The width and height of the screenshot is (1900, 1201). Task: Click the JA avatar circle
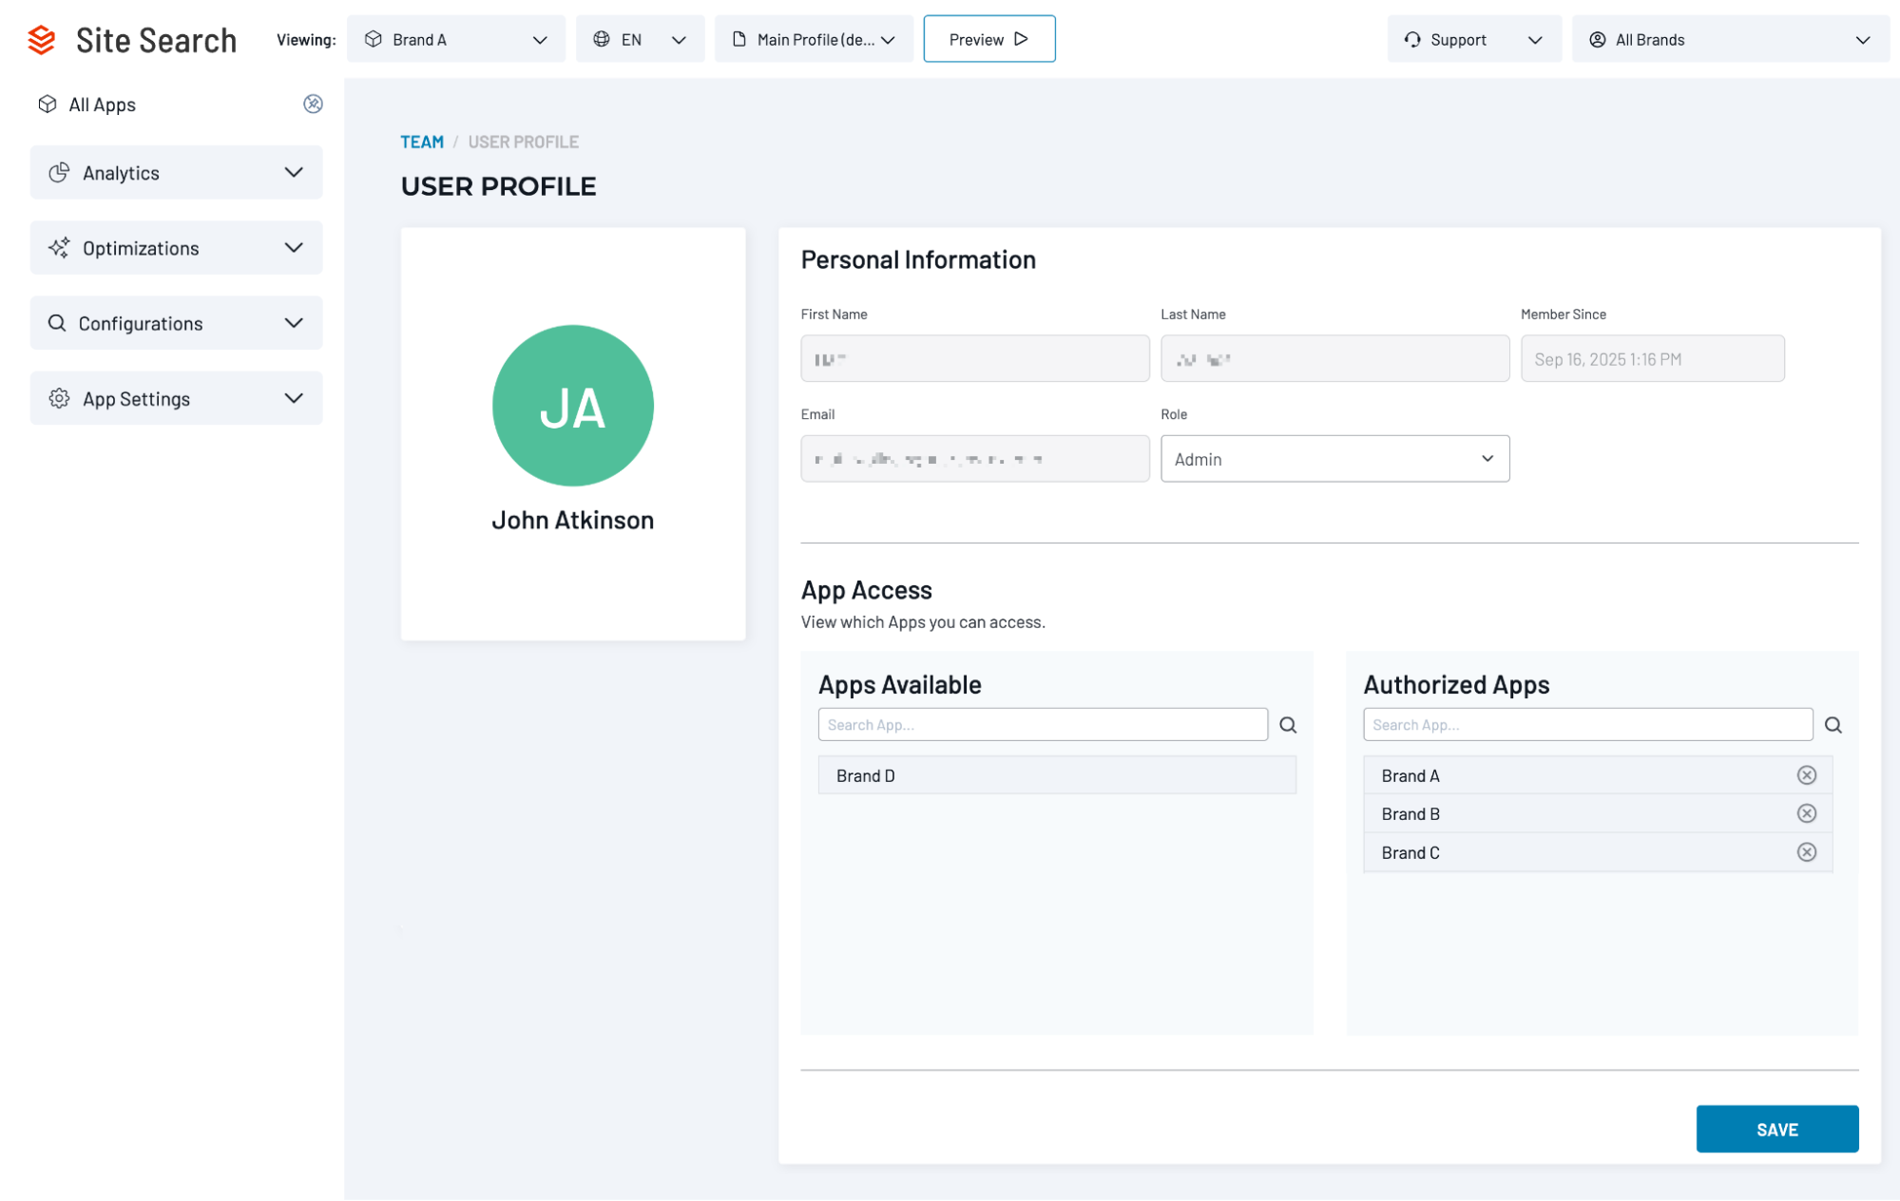tap(573, 406)
